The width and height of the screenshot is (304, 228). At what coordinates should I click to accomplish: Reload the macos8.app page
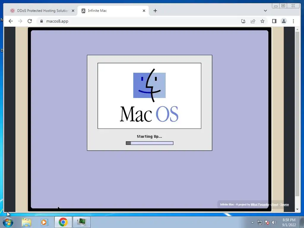[30, 21]
